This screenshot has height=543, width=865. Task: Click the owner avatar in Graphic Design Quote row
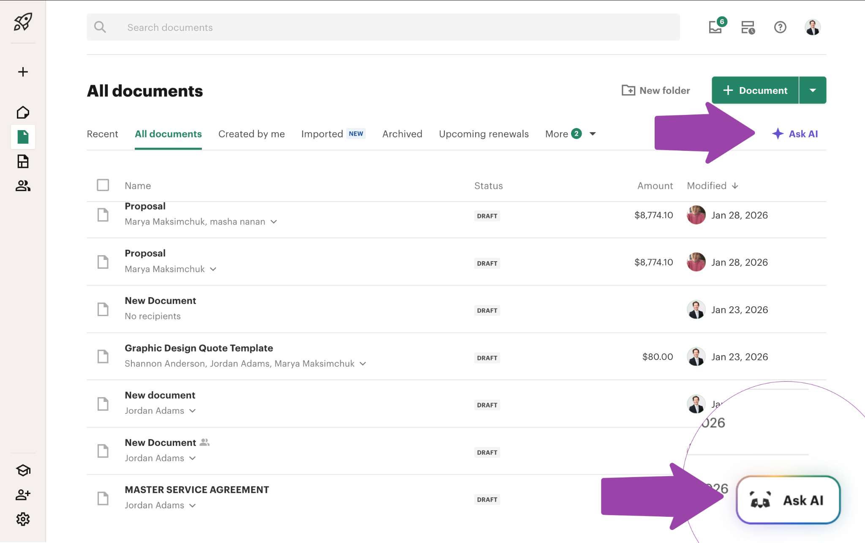click(x=696, y=357)
